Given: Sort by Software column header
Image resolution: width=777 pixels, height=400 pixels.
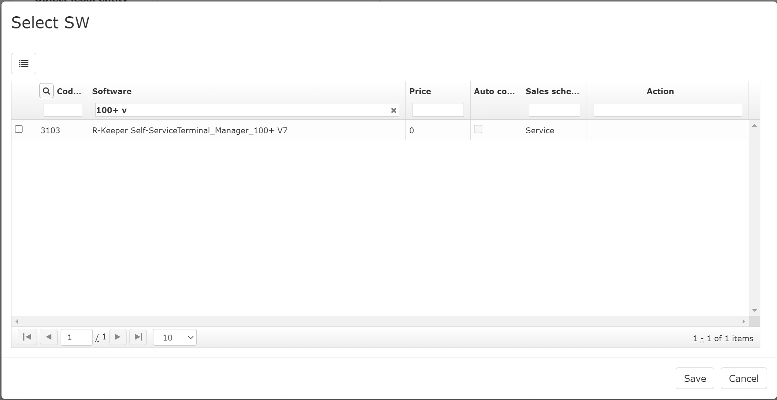Looking at the screenshot, I should tap(112, 91).
